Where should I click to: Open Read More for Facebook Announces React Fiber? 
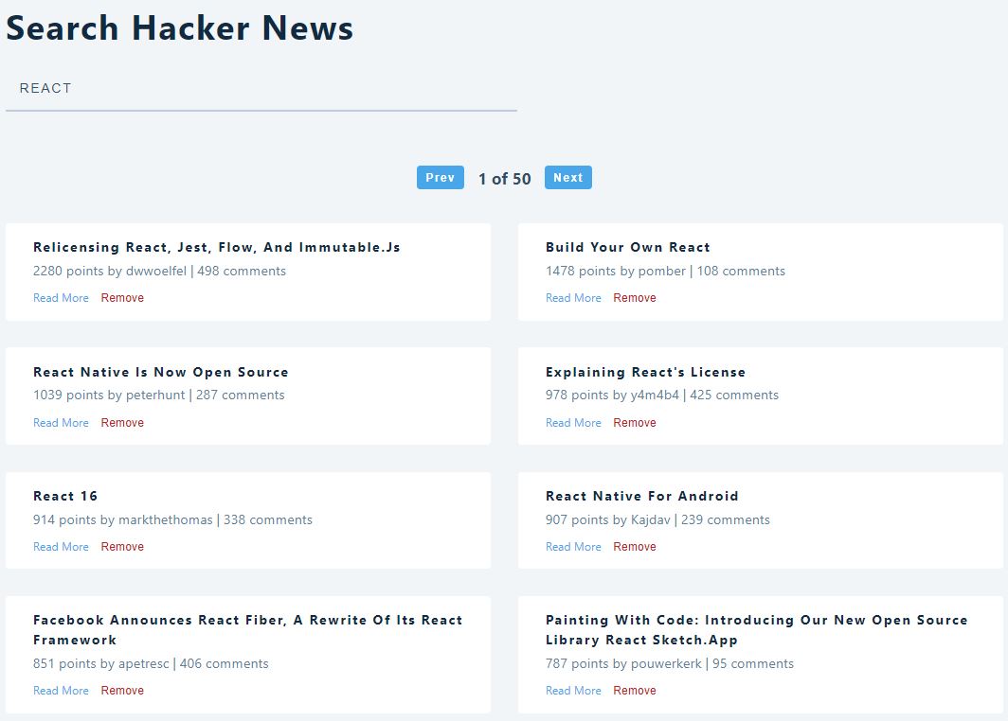click(61, 690)
